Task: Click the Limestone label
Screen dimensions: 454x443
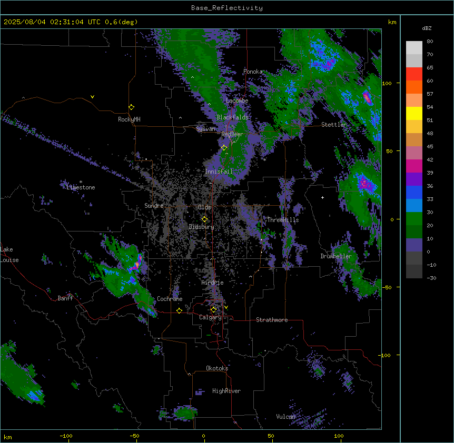Action: [81, 187]
